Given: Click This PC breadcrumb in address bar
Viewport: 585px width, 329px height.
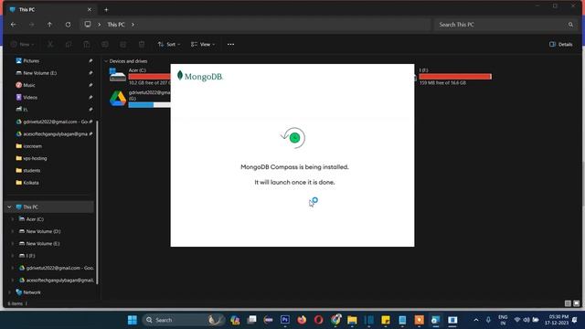Looking at the screenshot, I should point(116,25).
